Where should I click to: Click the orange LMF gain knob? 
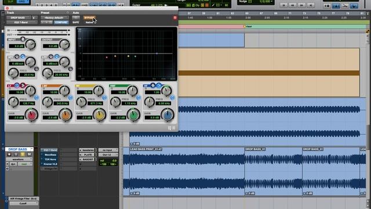pyautogui.click(x=66, y=115)
